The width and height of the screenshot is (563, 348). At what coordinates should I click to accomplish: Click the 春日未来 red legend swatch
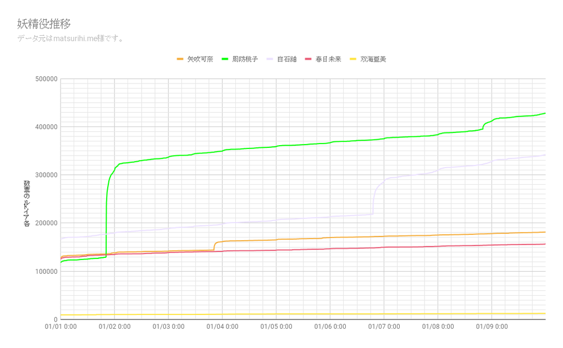[x=308, y=59]
